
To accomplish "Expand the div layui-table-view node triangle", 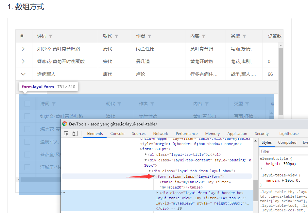I will (x=157, y=192).
